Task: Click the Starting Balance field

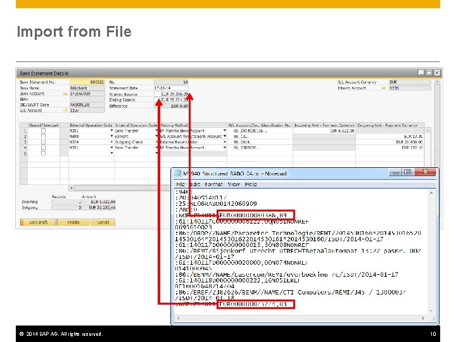Action: pos(171,94)
